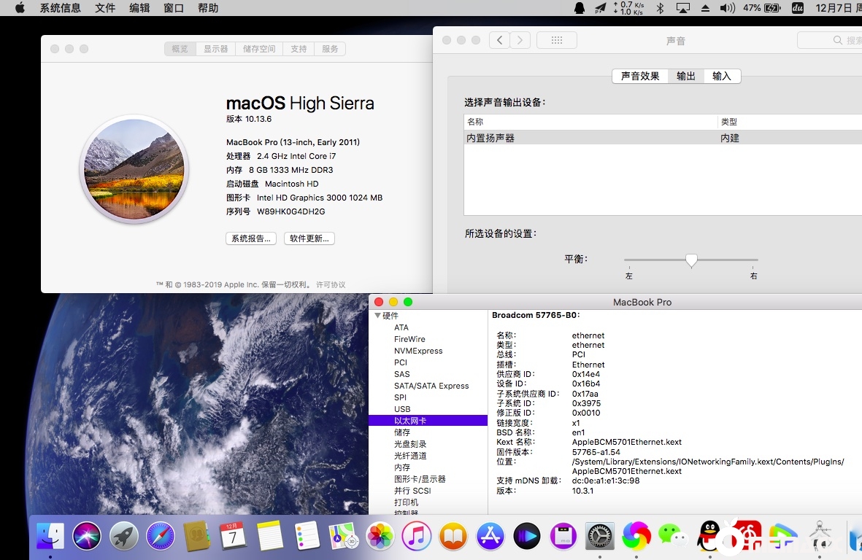The height and width of the screenshot is (560, 862).
Task: Open the 许可协议 link
Action: pos(331,284)
